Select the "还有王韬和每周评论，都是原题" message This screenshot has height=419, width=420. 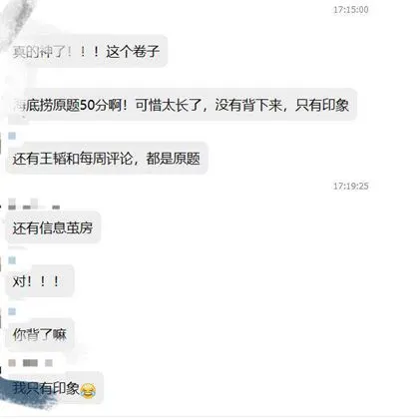(107, 159)
